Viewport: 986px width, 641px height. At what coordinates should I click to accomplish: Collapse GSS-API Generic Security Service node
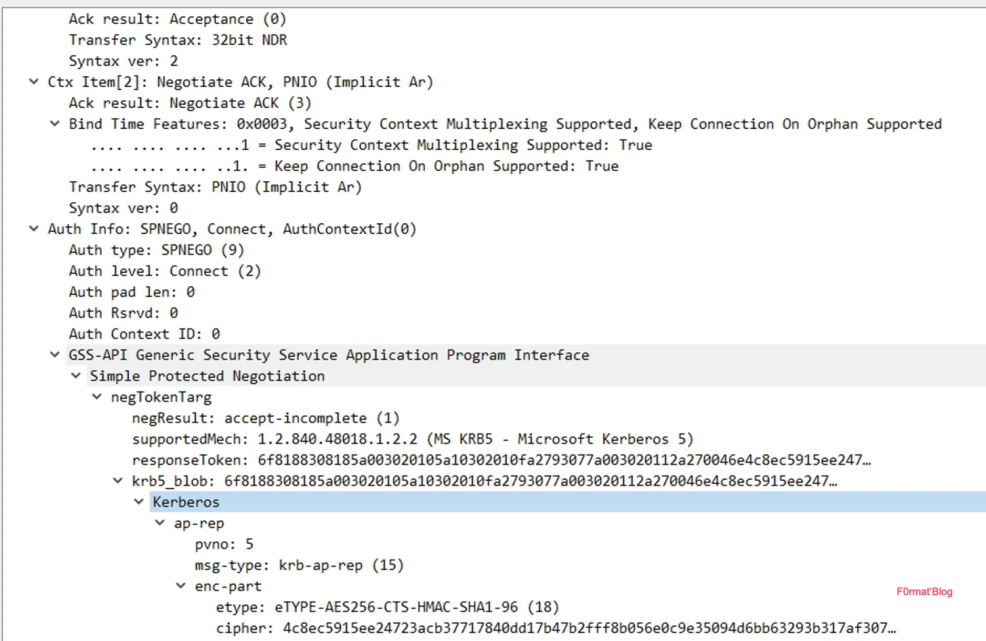point(55,355)
